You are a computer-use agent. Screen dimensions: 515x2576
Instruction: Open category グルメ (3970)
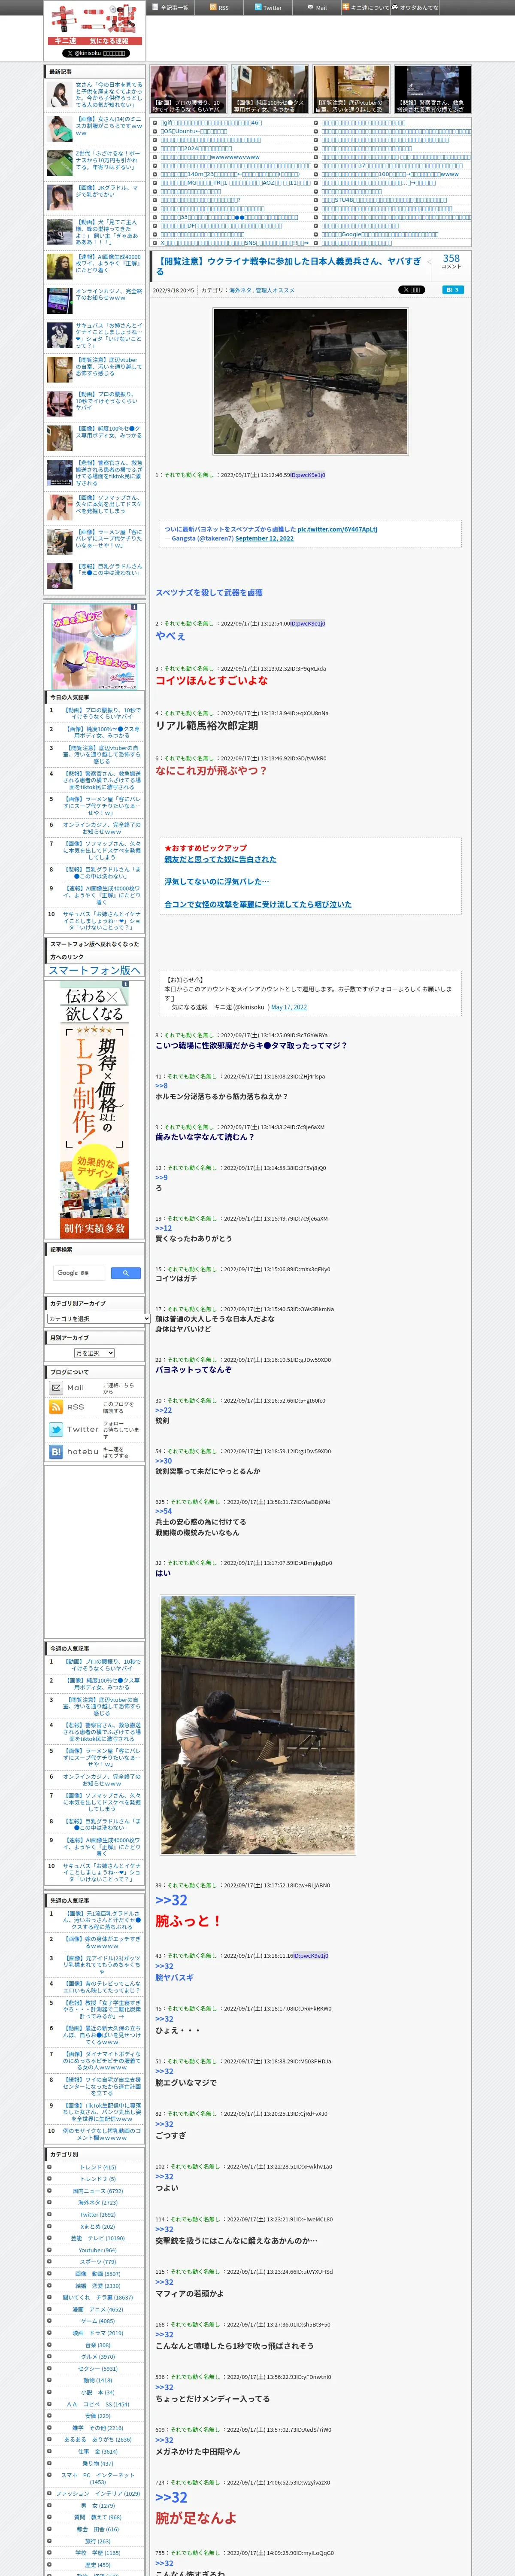[98, 2357]
